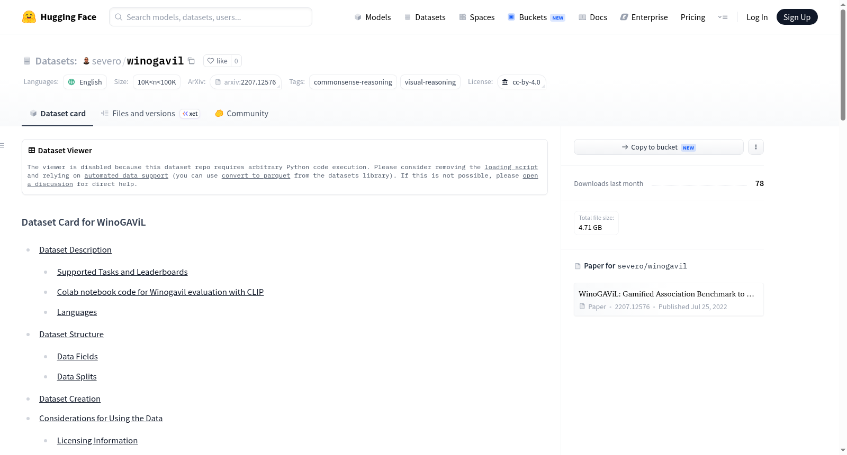Screen dimensions: 847x455
Task: Jump to Dataset Creation section
Action: coord(70,399)
